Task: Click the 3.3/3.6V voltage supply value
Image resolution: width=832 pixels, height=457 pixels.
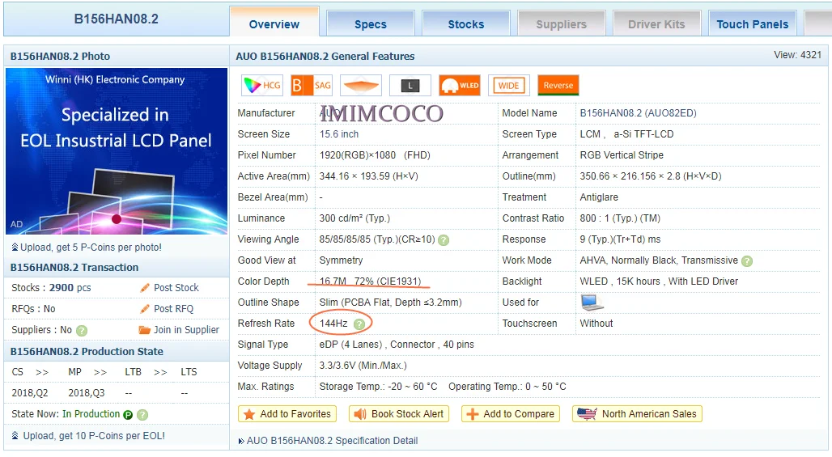Action: pos(363,366)
